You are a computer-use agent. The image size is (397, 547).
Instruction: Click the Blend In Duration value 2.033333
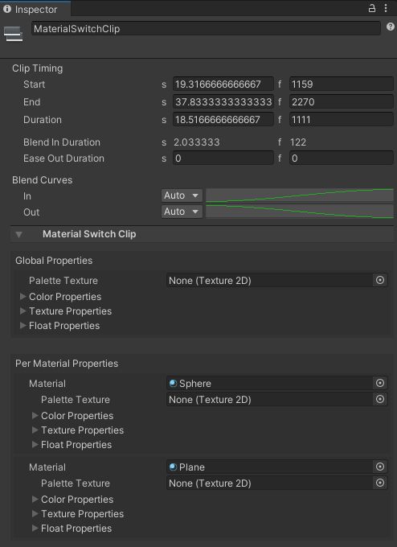coord(197,142)
